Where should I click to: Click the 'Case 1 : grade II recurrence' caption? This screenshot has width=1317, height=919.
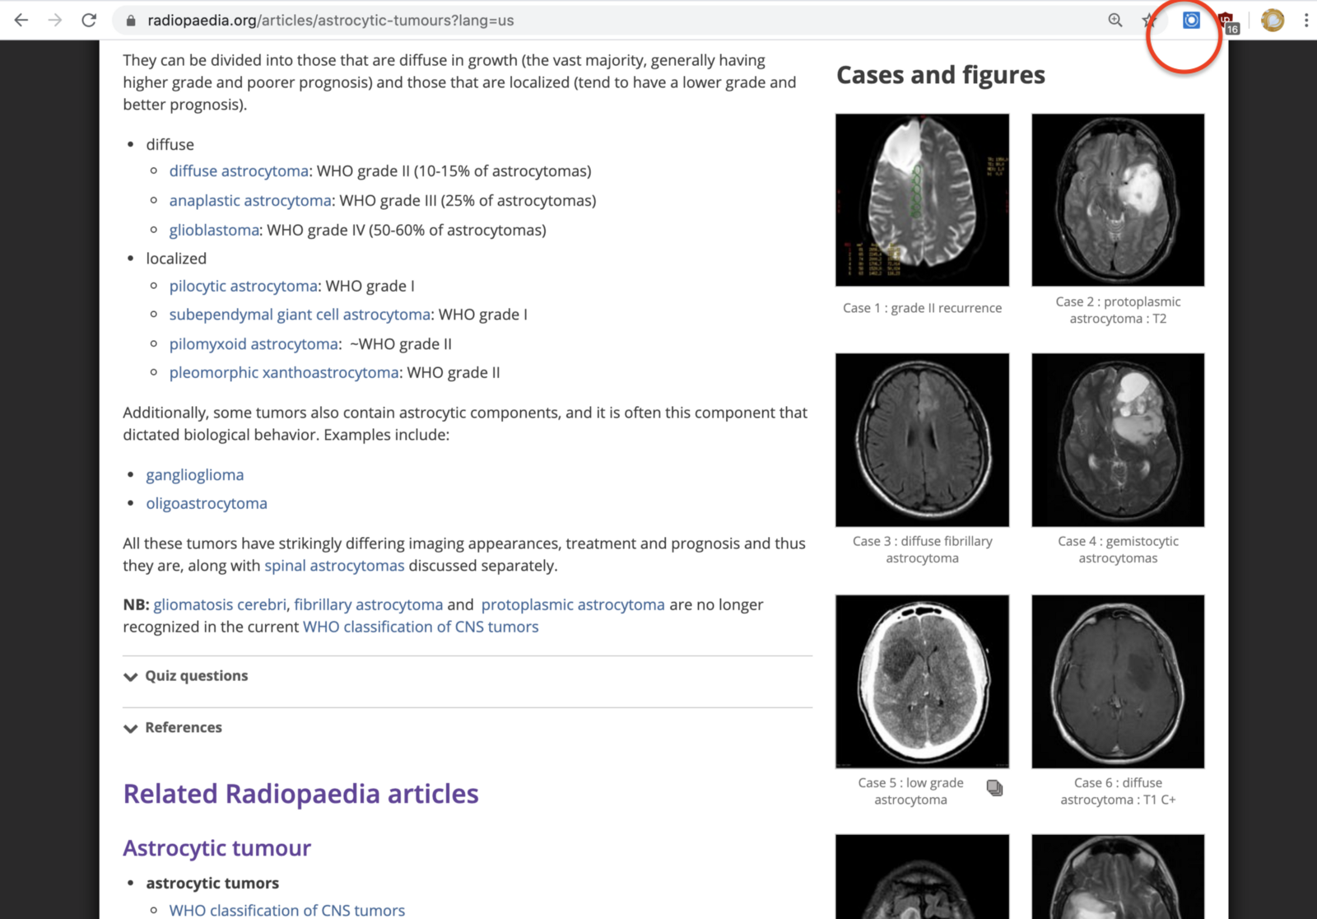point(922,308)
